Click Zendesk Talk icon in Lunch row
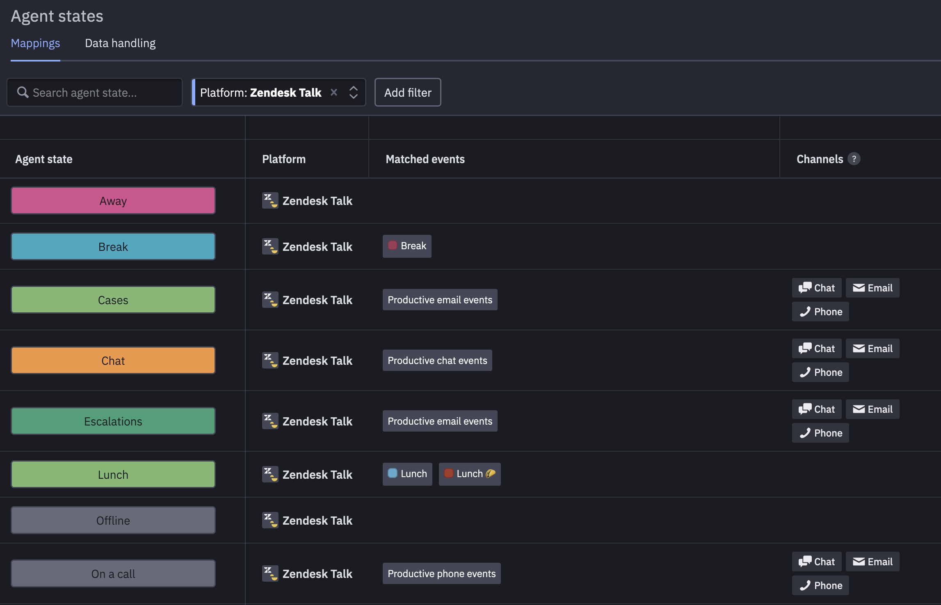The height and width of the screenshot is (605, 941). [270, 475]
